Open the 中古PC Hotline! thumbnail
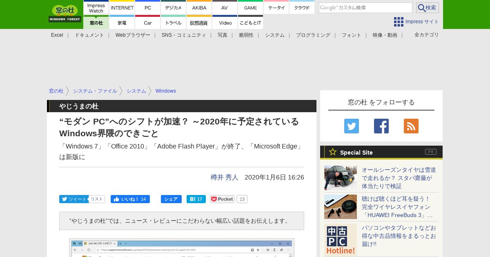This screenshot has height=257, width=490. (341, 240)
